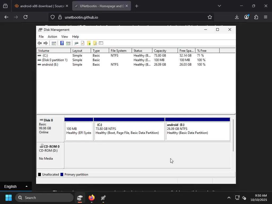Close the android-x86 download tab
The height and width of the screenshot is (204, 272).
(67, 6)
